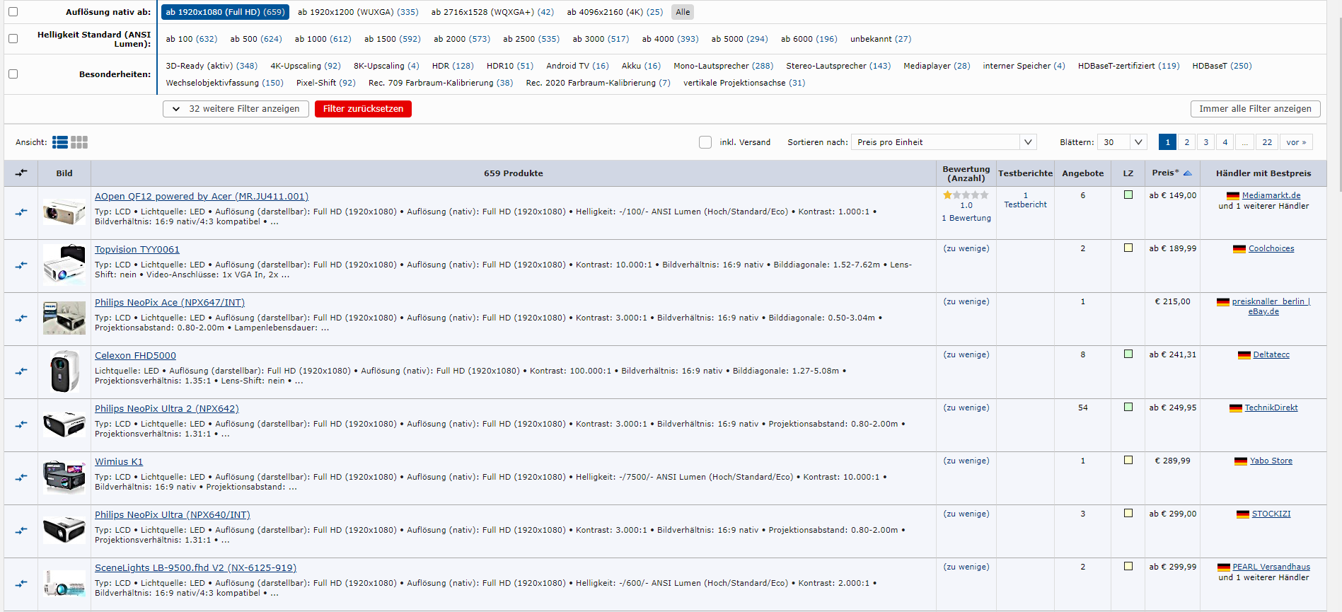The height and width of the screenshot is (612, 1342).
Task: Add Wimius K1 to comparison
Action: (21, 478)
